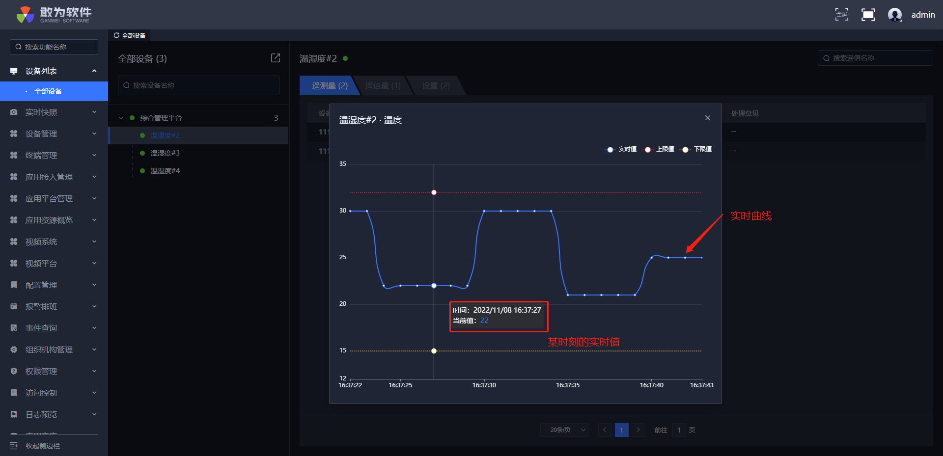
Task: Switch to the 遥测量 (2) tab
Action: [x=330, y=85]
